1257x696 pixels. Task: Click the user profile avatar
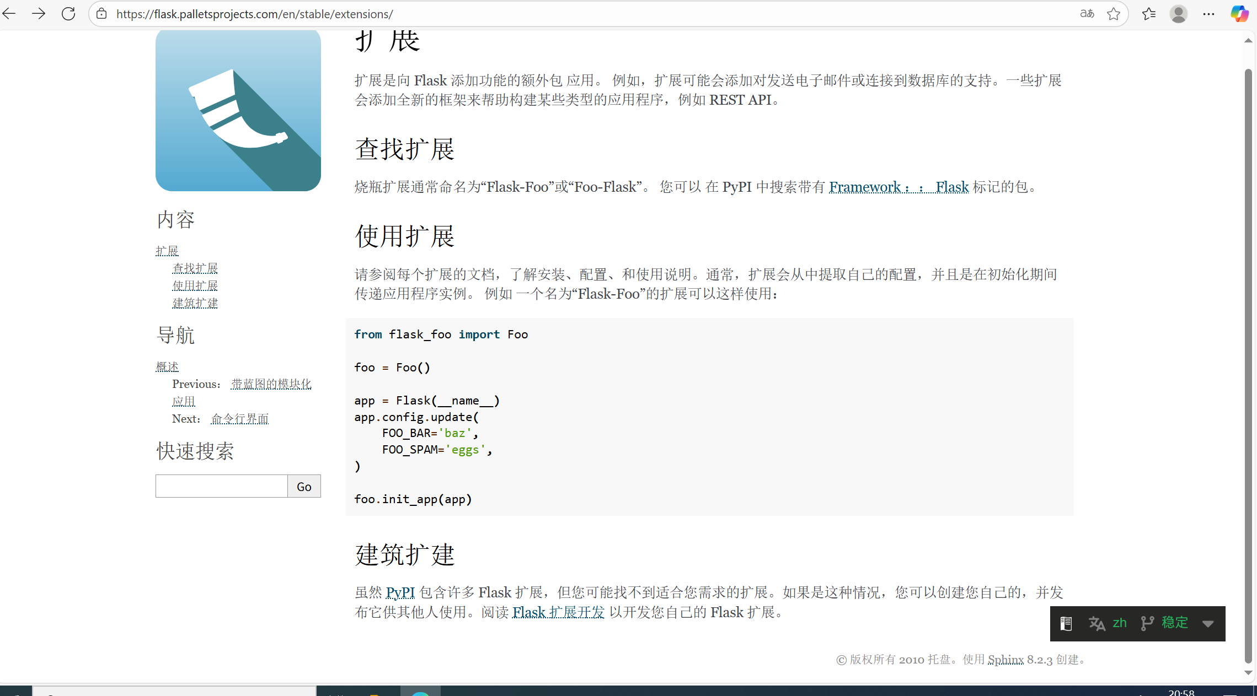pos(1178,14)
